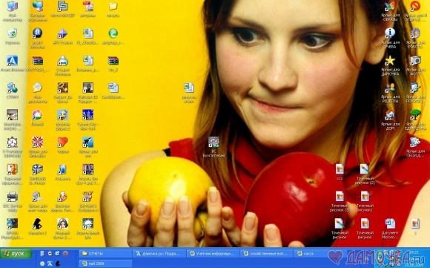Switch to the хозяйственные воп... taskbar button

pos(267,254)
